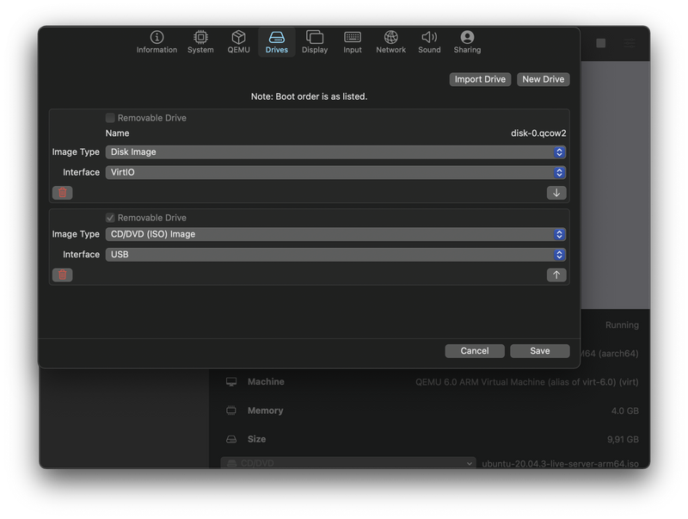688x519 pixels.
Task: Open the Information settings tab
Action: coord(157,41)
